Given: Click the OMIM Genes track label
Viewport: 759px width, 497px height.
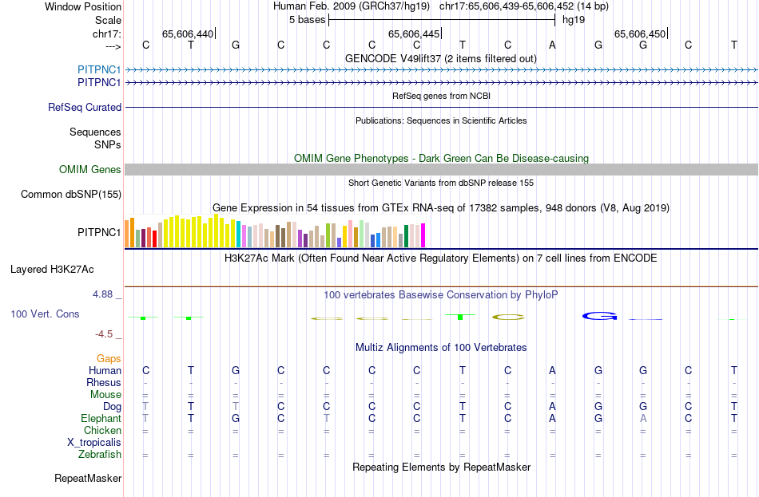Looking at the screenshot, I should tap(90, 170).
